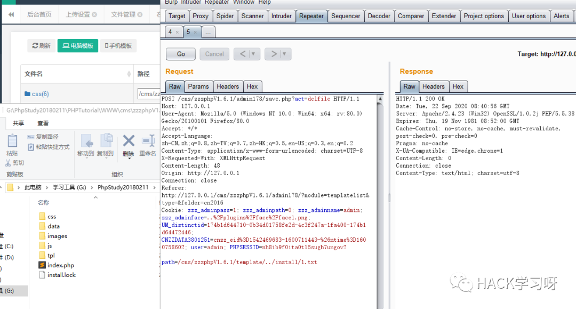Close Repeater sub-tab 5

click(x=195, y=33)
